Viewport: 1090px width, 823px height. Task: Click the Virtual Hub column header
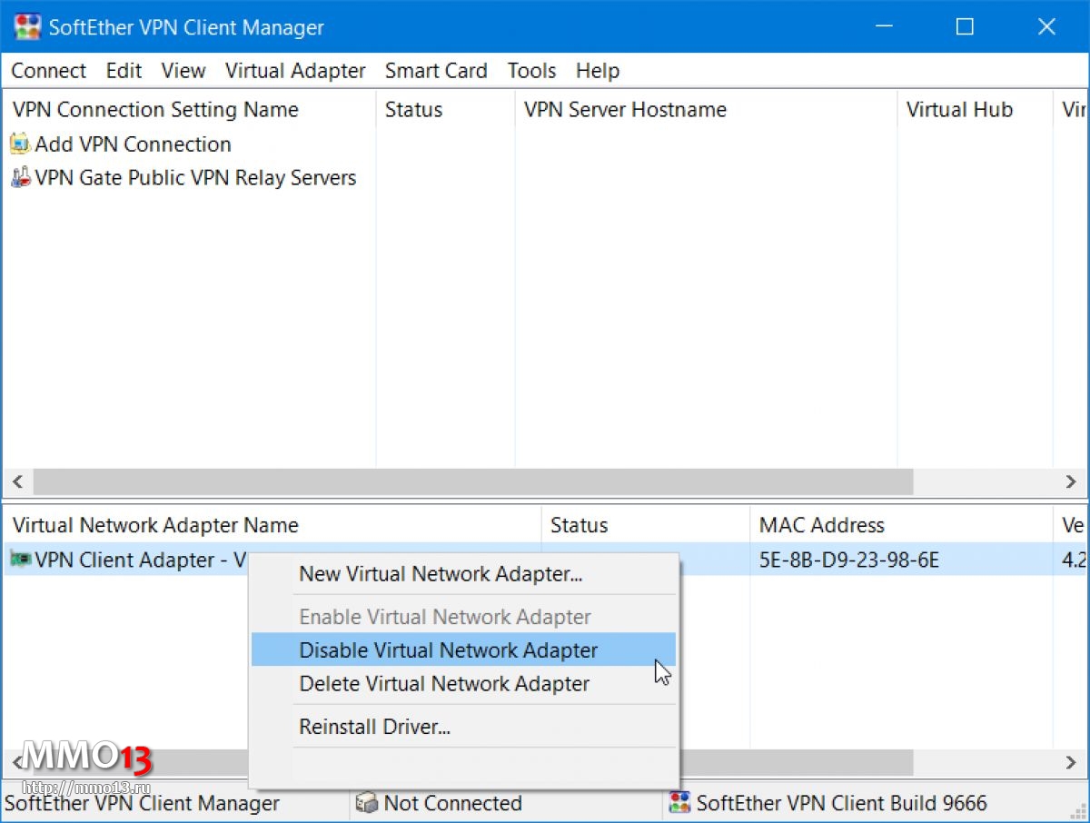coord(975,110)
